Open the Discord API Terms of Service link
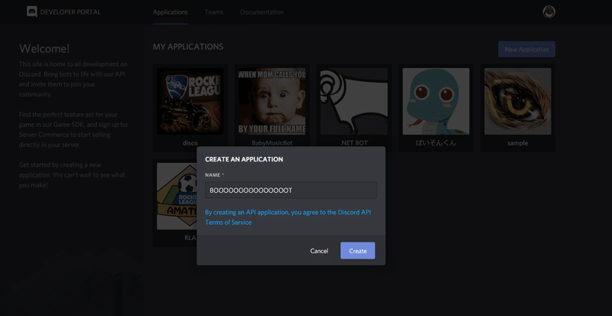 288,217
